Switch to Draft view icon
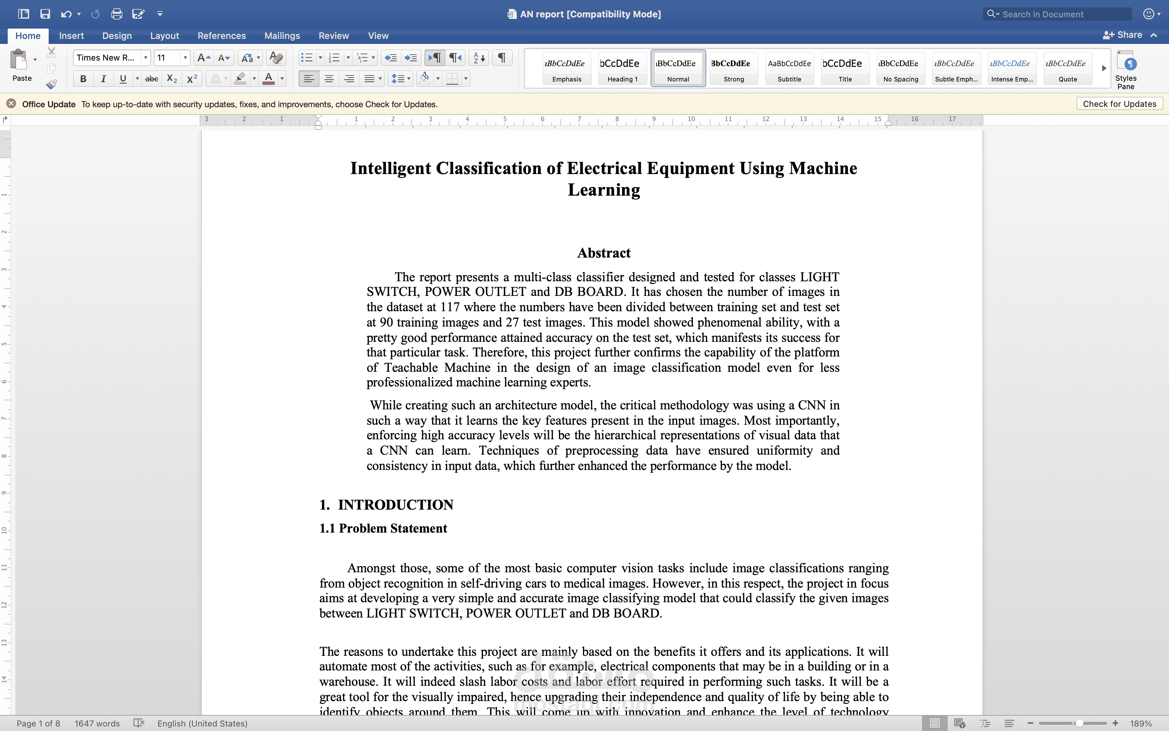This screenshot has height=731, width=1169. [x=1009, y=723]
